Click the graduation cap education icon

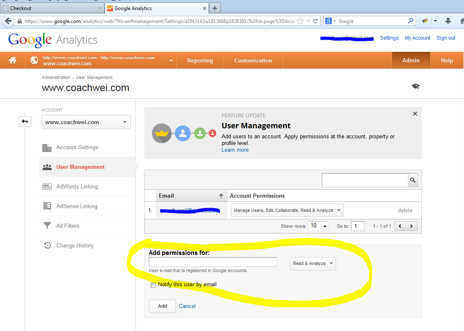(415, 86)
